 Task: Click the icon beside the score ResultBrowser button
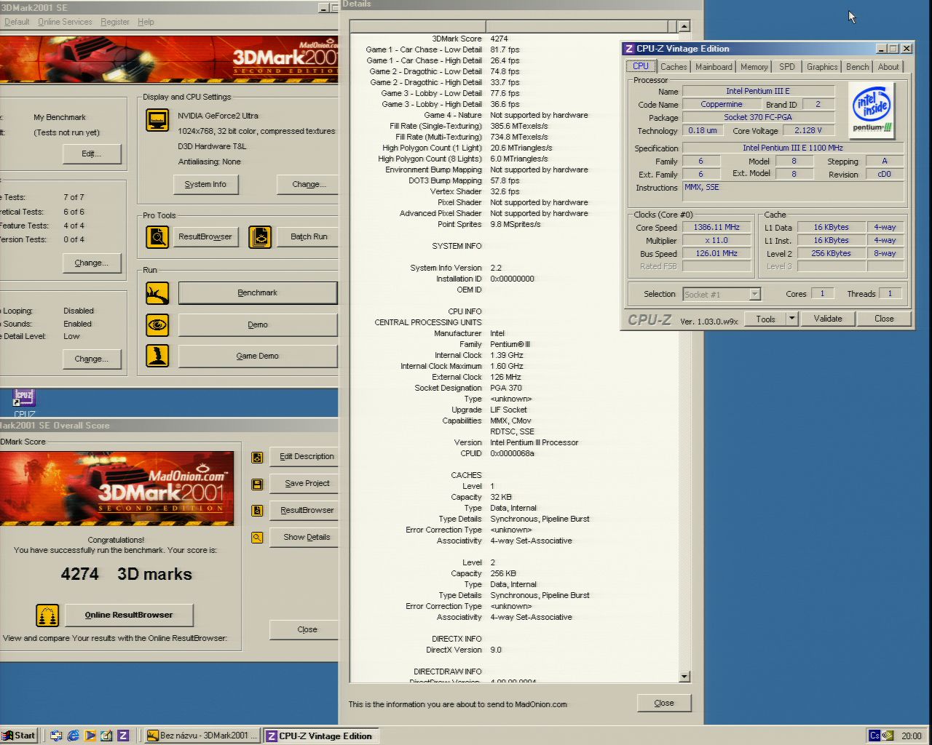pos(257,511)
